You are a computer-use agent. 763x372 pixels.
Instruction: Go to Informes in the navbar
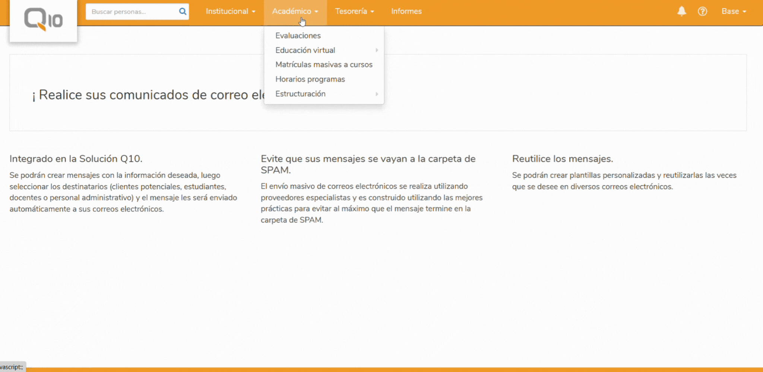tap(406, 12)
